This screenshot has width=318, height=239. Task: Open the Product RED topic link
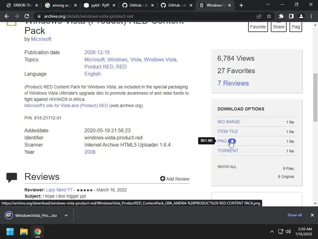click(99, 67)
